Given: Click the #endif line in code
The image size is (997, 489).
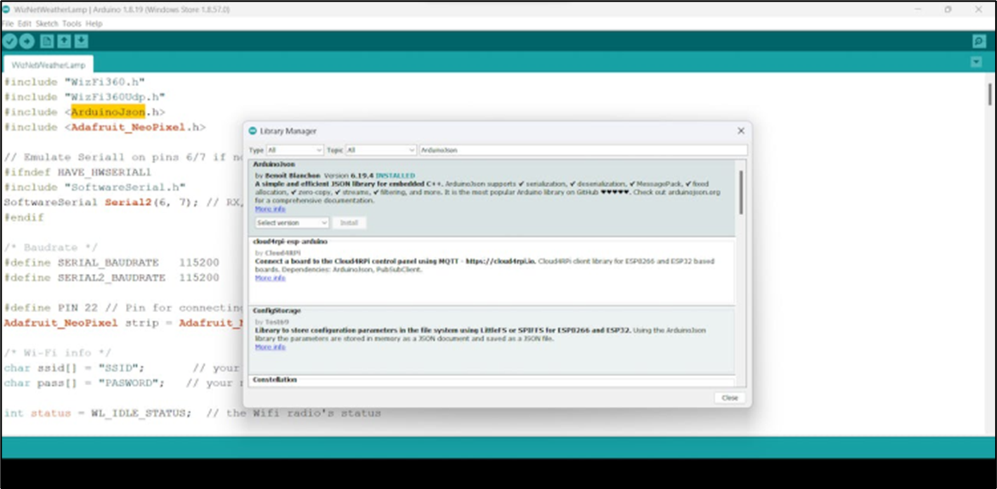Looking at the screenshot, I should [x=24, y=218].
